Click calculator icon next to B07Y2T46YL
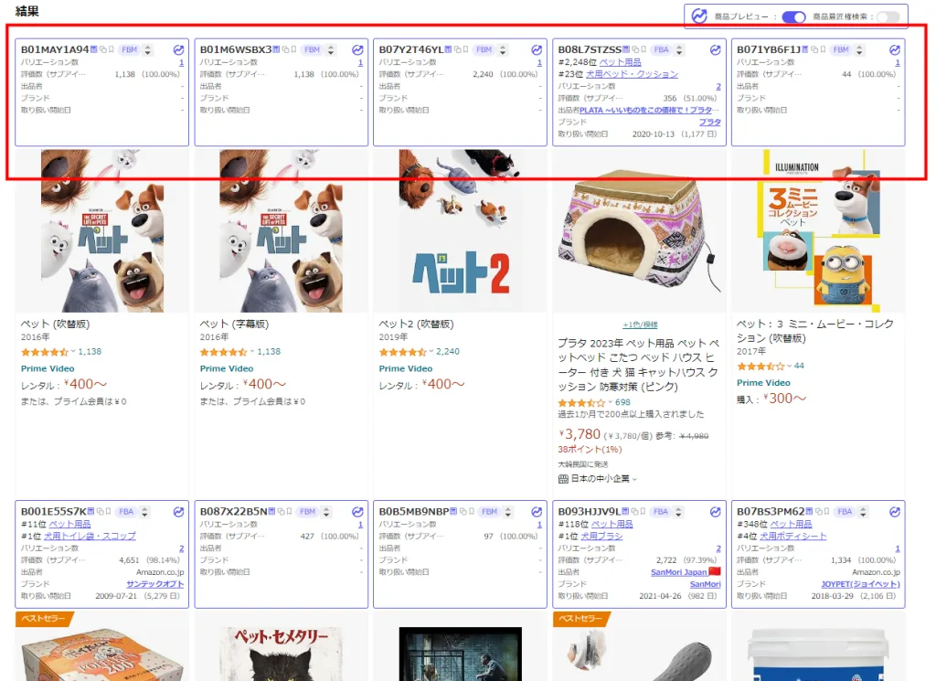The image size is (936, 681). point(448,49)
